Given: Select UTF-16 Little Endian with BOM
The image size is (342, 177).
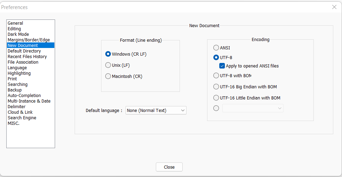Looking at the screenshot, I should 216,98.
